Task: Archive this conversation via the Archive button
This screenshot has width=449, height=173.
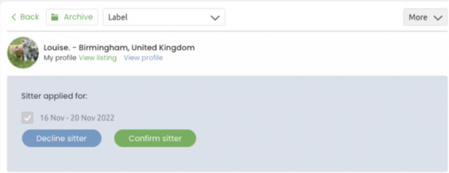Action: point(72,17)
